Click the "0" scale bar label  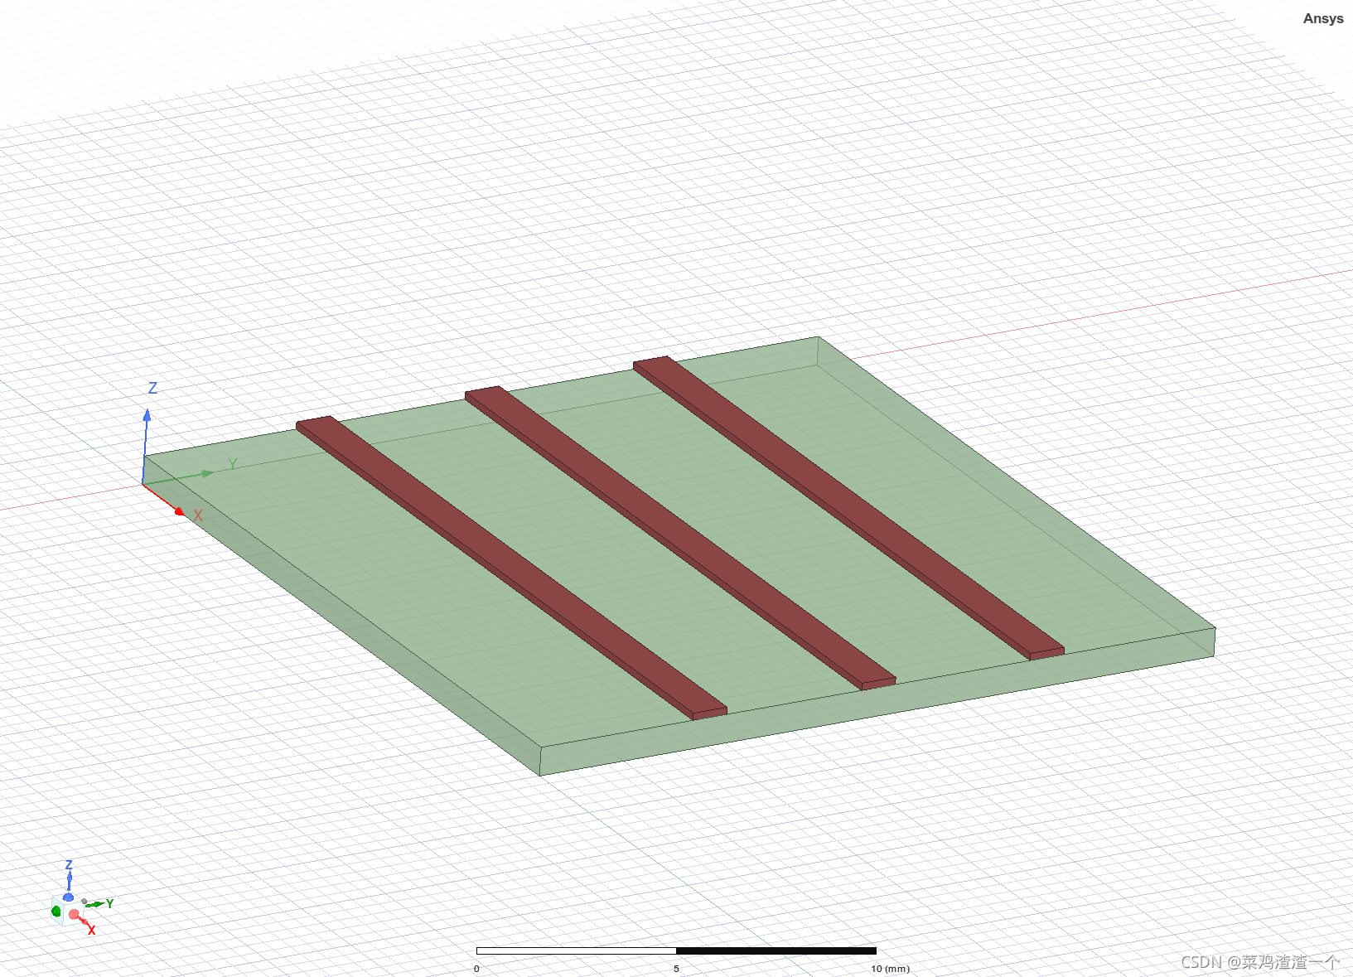[476, 969]
